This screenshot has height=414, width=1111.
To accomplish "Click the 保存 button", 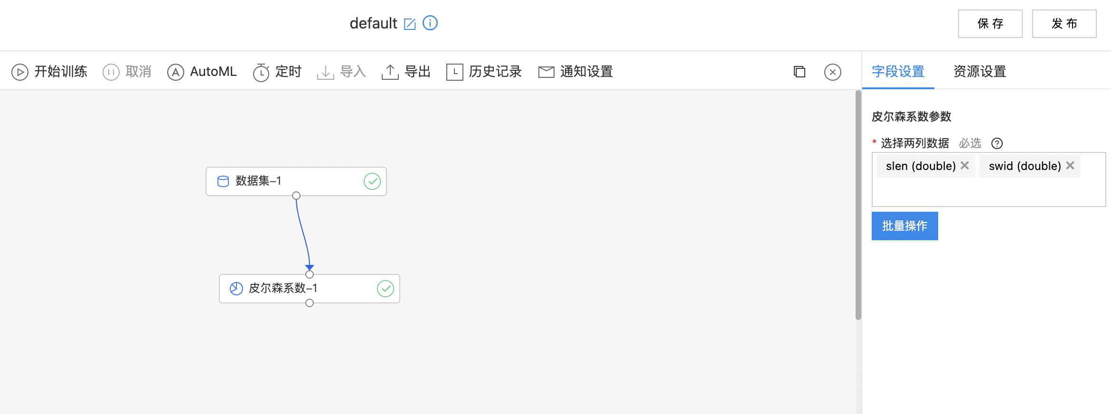I will (990, 24).
